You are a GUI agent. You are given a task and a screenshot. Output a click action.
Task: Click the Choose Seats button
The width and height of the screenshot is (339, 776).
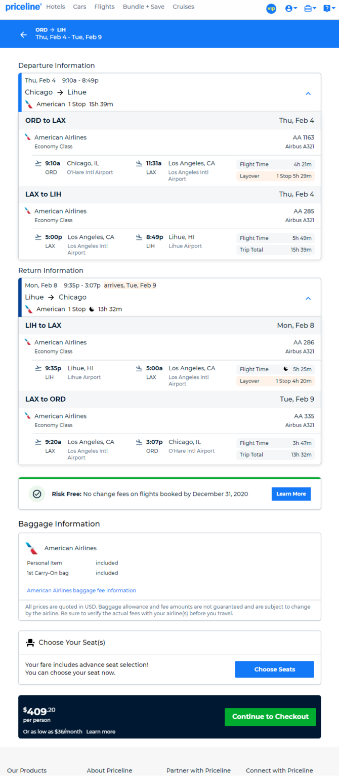tap(274, 669)
